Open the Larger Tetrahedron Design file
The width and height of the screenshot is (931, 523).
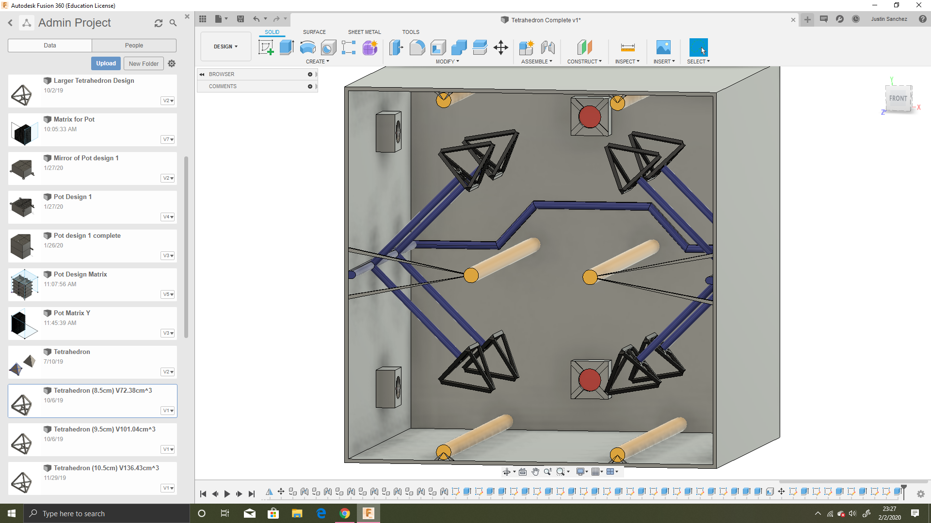click(x=93, y=91)
